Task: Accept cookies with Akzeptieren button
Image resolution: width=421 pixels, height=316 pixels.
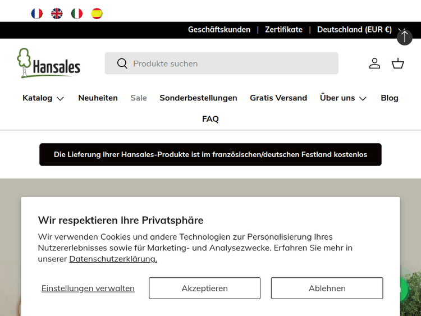Action: point(204,288)
